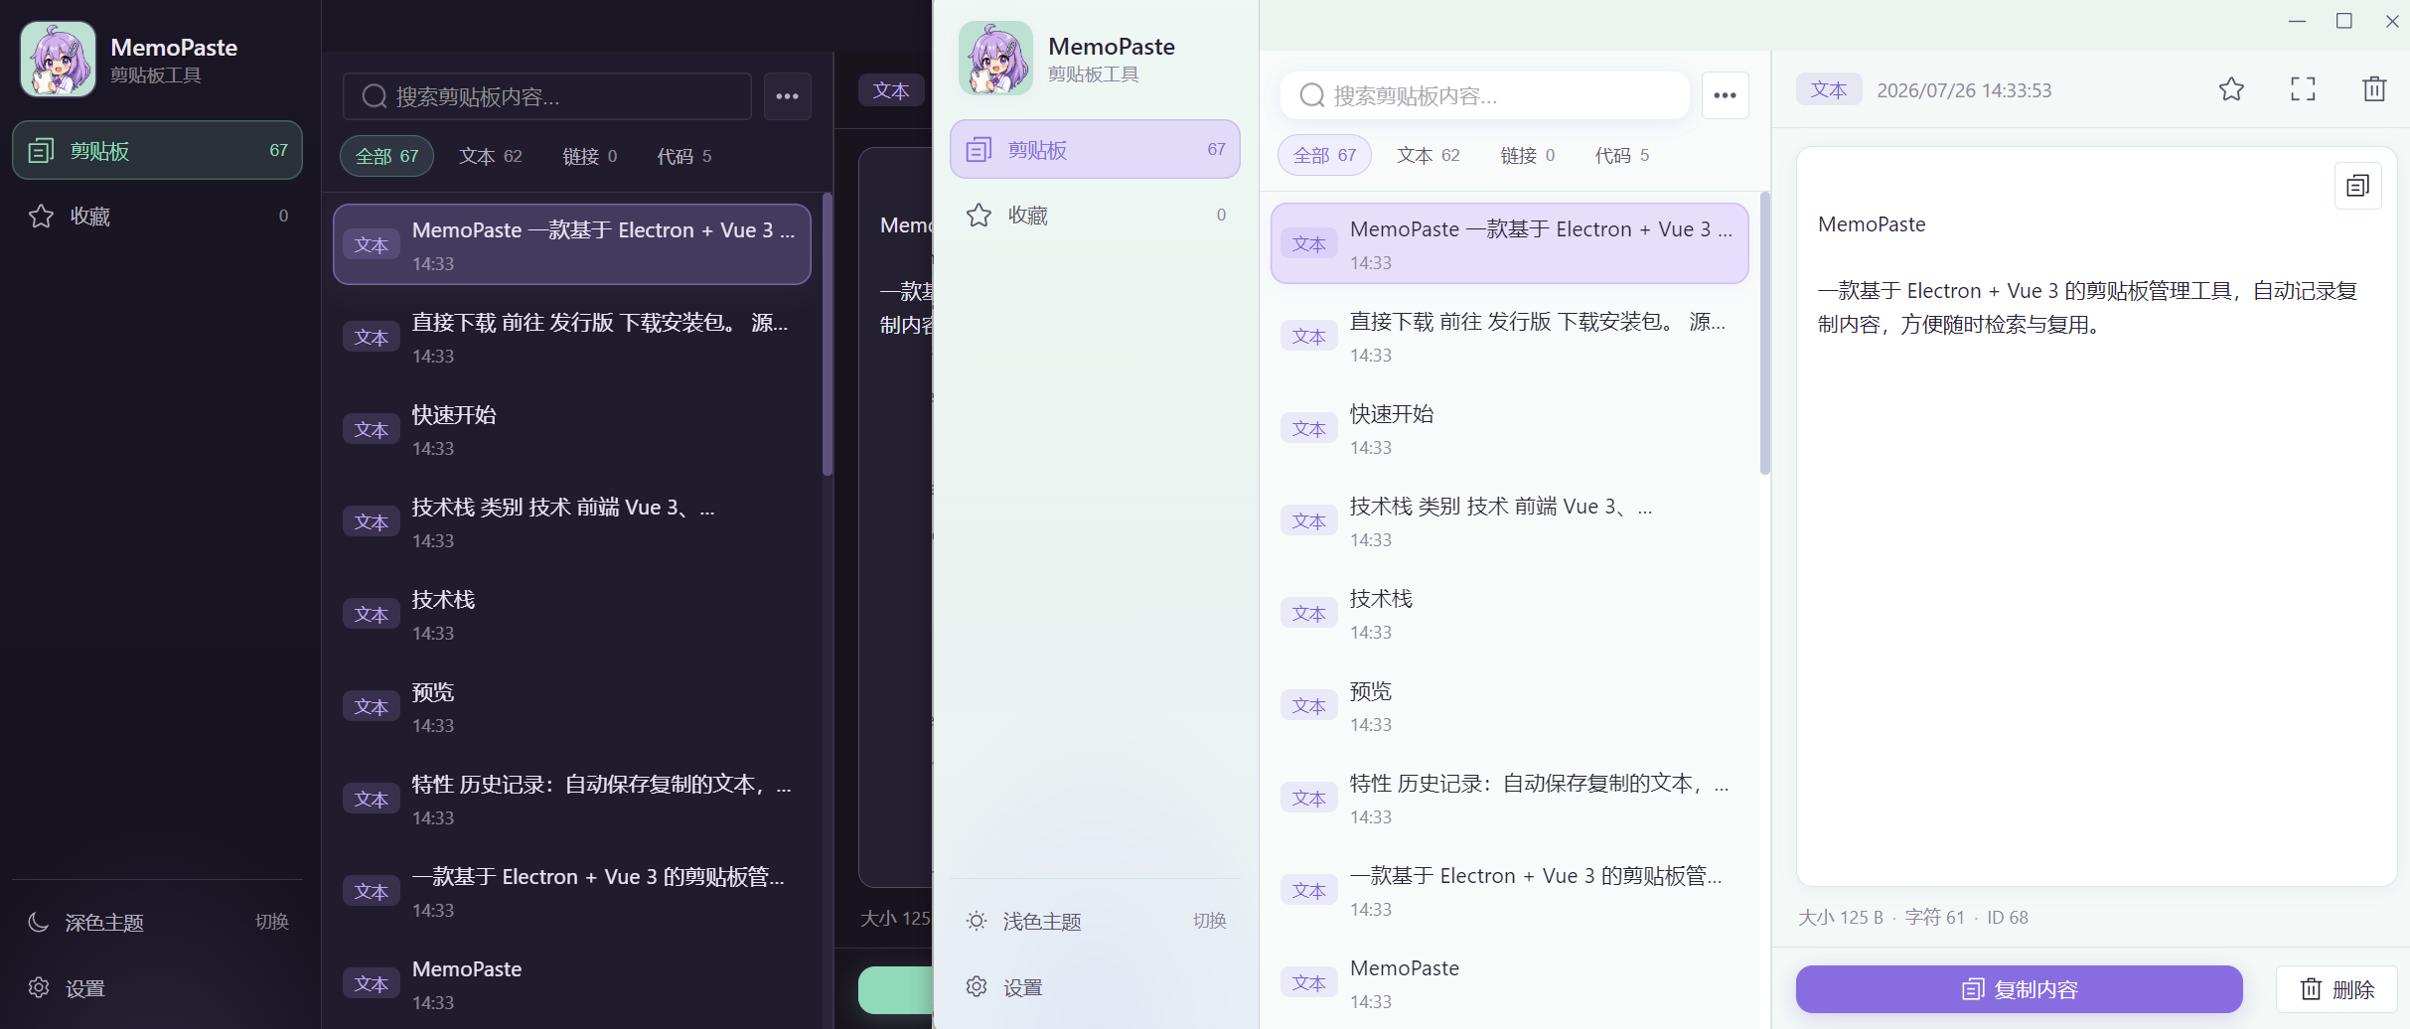Click copy icon inside the content preview card

[2358, 186]
